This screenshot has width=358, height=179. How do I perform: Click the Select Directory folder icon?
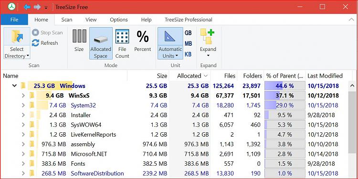pyautogui.click(x=17, y=37)
